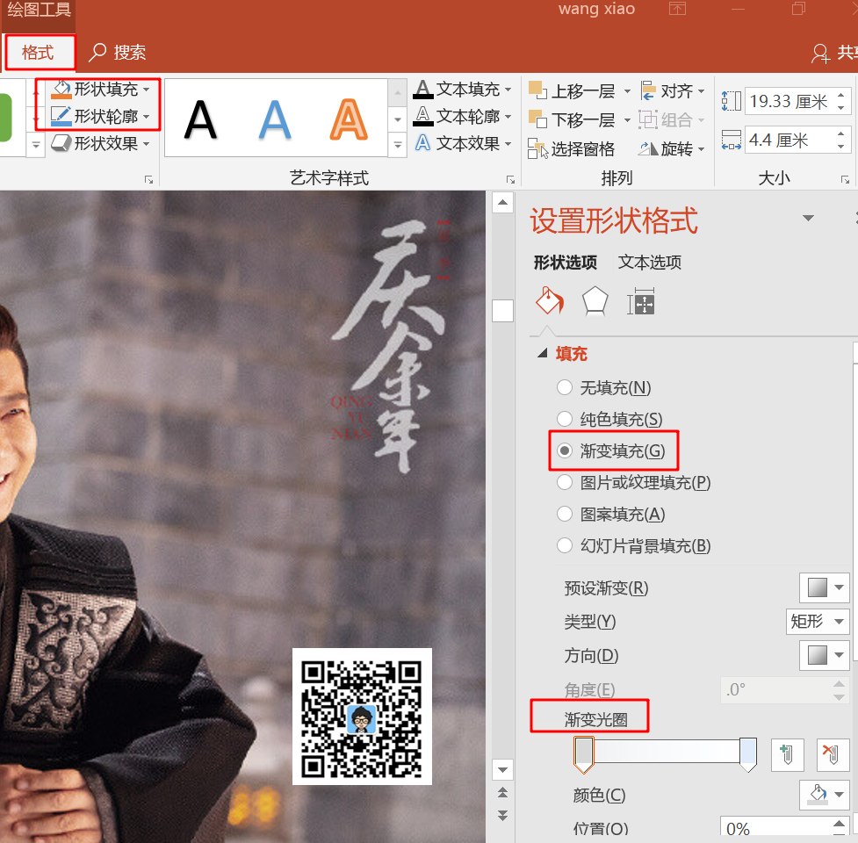The height and width of the screenshot is (843, 858).
Task: Open the 对齐 align dropdown
Action: point(673,90)
